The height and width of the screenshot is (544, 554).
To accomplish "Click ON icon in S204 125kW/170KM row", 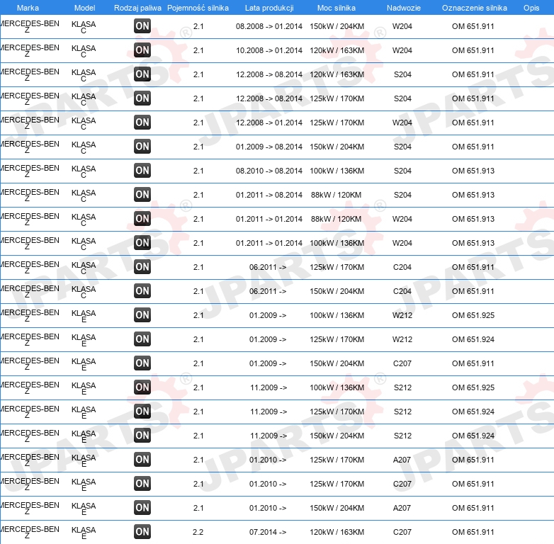I will pos(142,98).
